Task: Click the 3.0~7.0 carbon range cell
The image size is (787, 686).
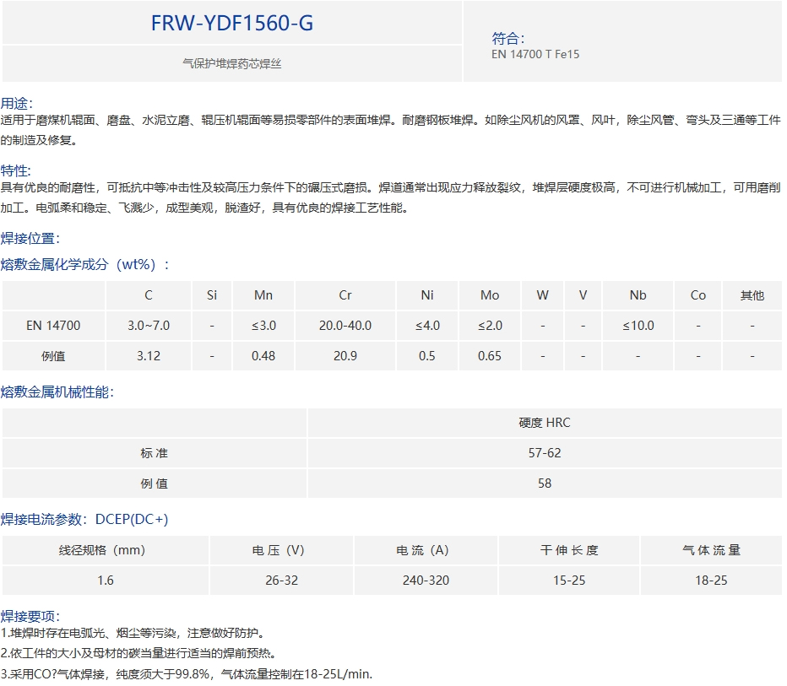Action: click(149, 326)
